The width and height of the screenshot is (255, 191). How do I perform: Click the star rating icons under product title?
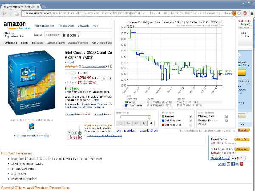click(71, 67)
